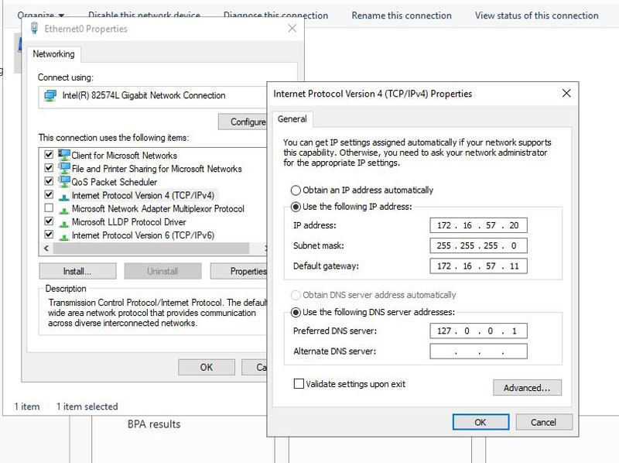Viewport: 619px width, 463px height.
Task: Click the File and Printer Sharing icon
Action: (64, 168)
